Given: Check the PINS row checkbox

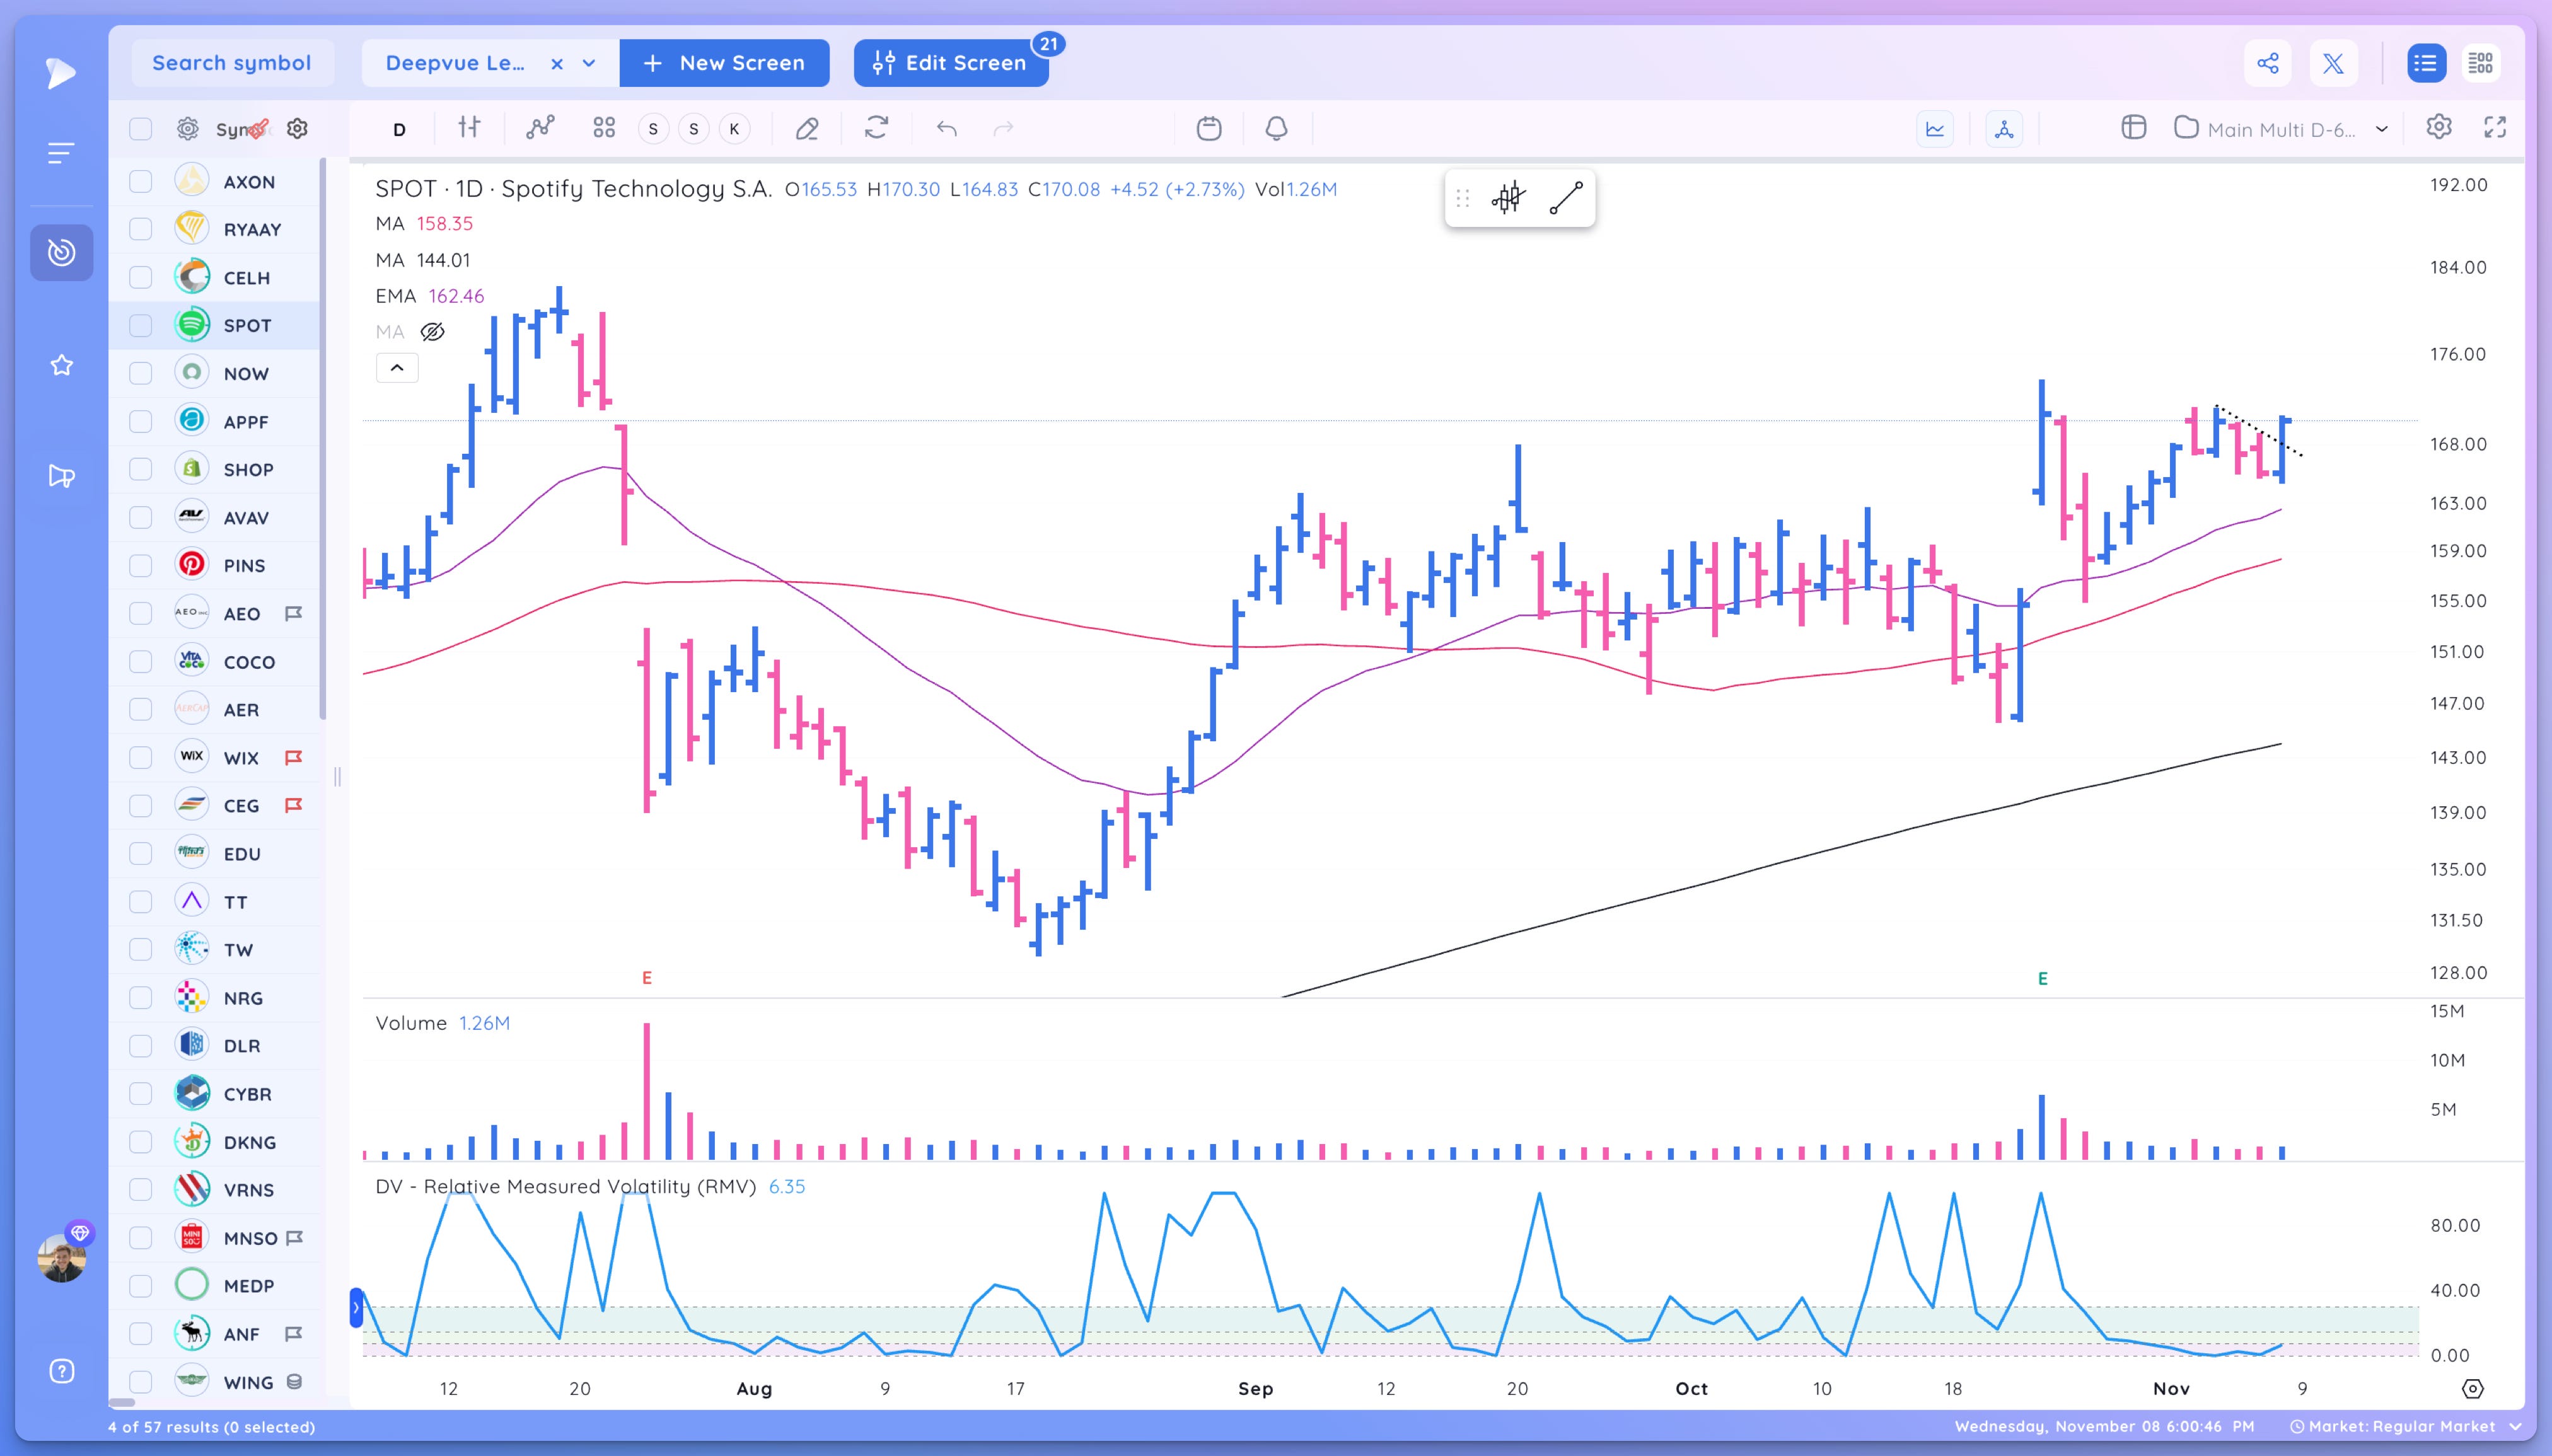Looking at the screenshot, I should click(x=141, y=565).
